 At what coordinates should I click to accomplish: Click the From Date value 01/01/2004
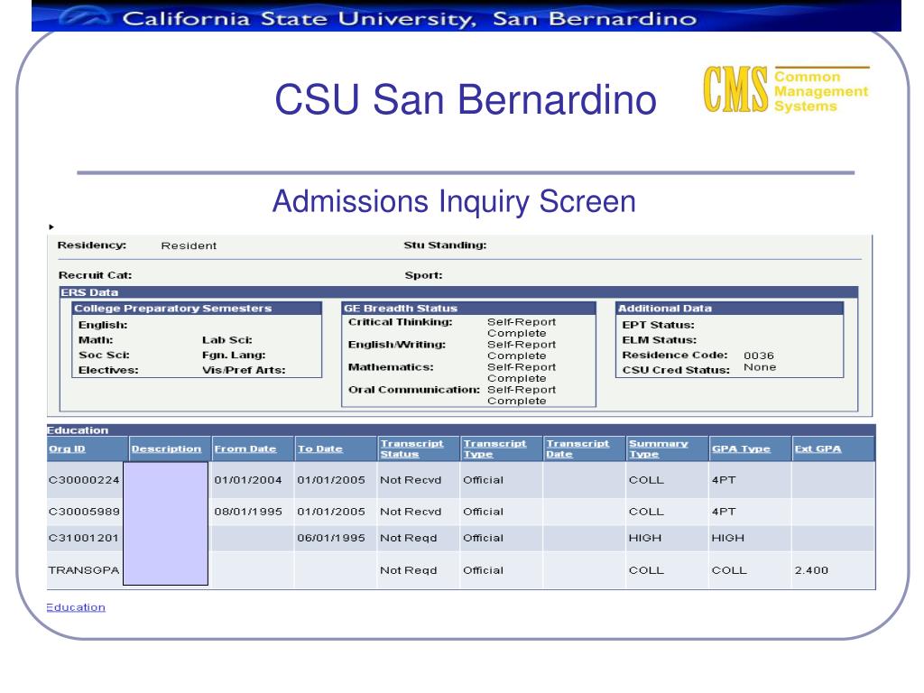[x=248, y=480]
